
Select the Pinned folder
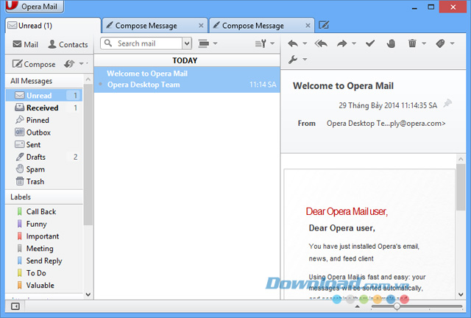(x=44, y=120)
